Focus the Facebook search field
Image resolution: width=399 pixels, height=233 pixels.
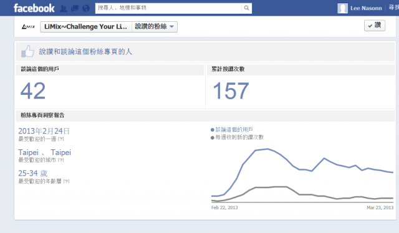tap(168, 8)
